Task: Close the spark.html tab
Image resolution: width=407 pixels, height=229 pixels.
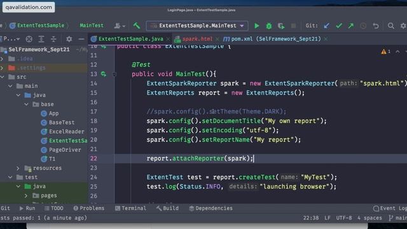Action: coord(217,39)
